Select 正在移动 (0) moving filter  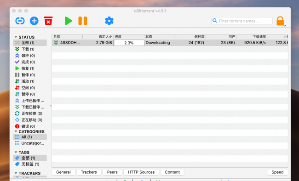click(x=30, y=120)
